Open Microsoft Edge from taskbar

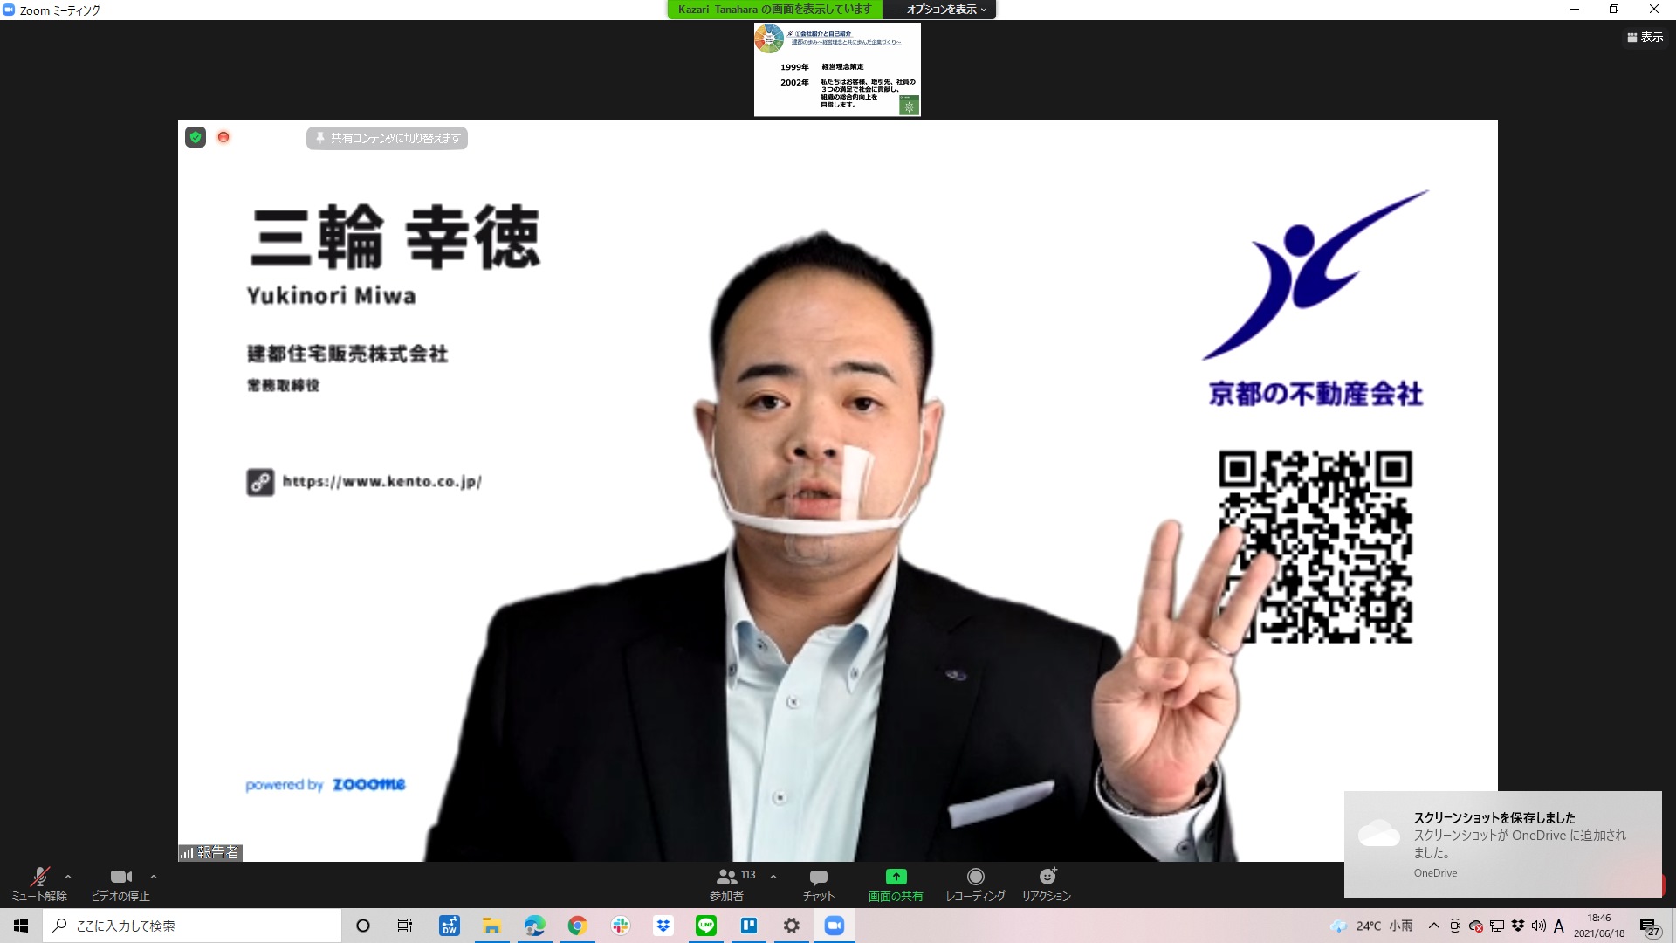(534, 926)
